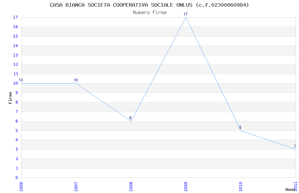The width and height of the screenshot is (299, 193).
Task: Click the y-axis tick value 13
Action: (15, 55)
